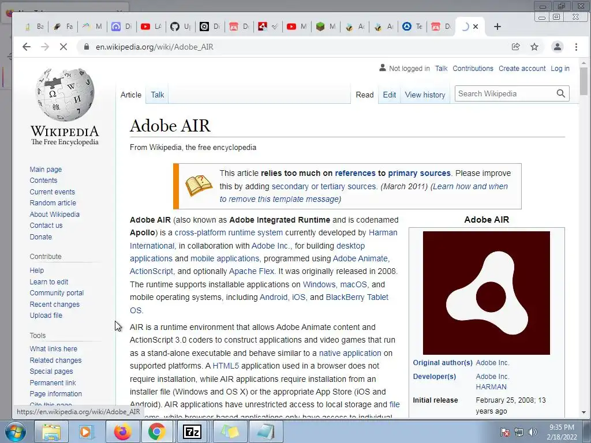
Task: Open Contact us link
Action: (x=46, y=226)
